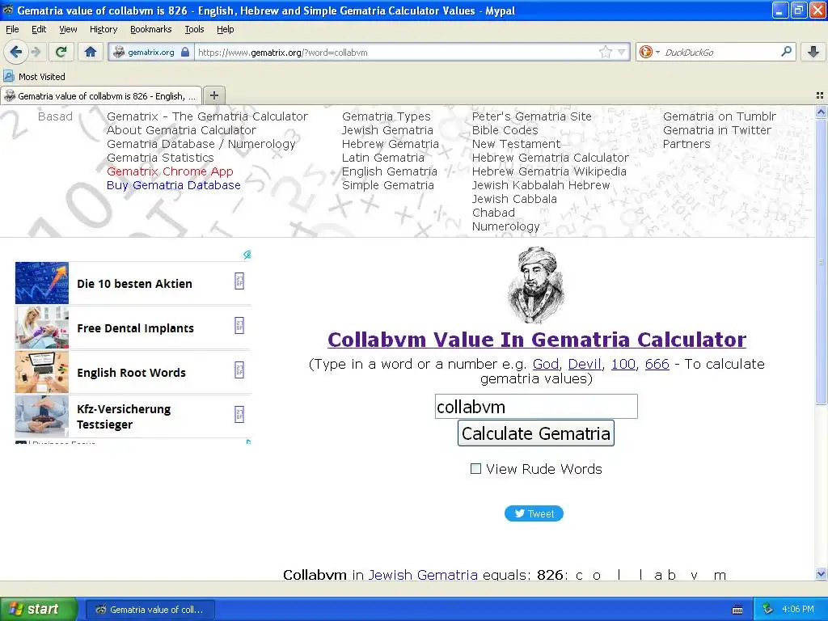Go forward using the forward arrow
The height and width of the screenshot is (621, 828).
[36, 52]
